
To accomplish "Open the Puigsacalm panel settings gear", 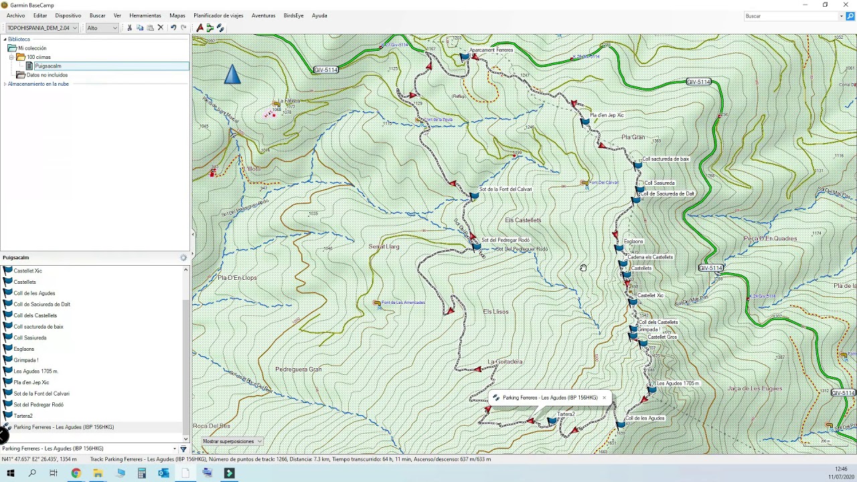I will [183, 257].
